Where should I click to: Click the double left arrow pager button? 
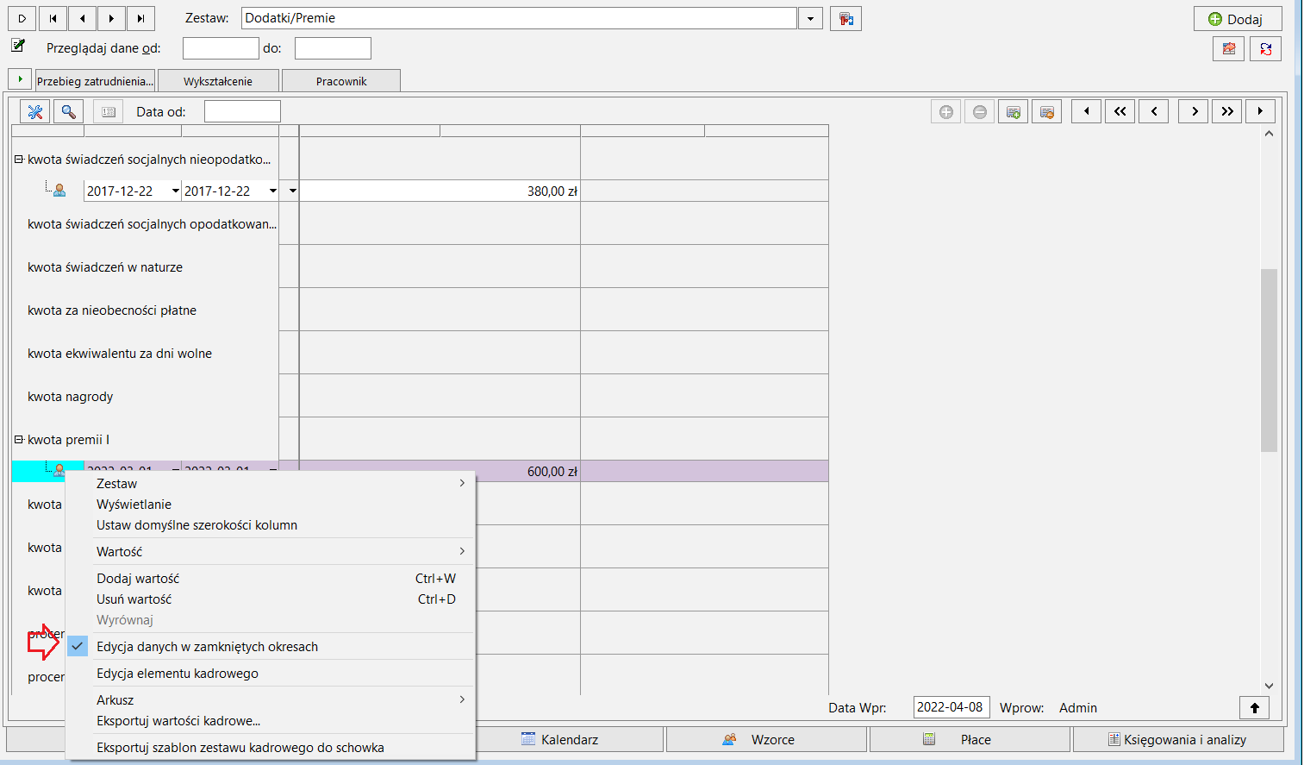[x=1120, y=111]
